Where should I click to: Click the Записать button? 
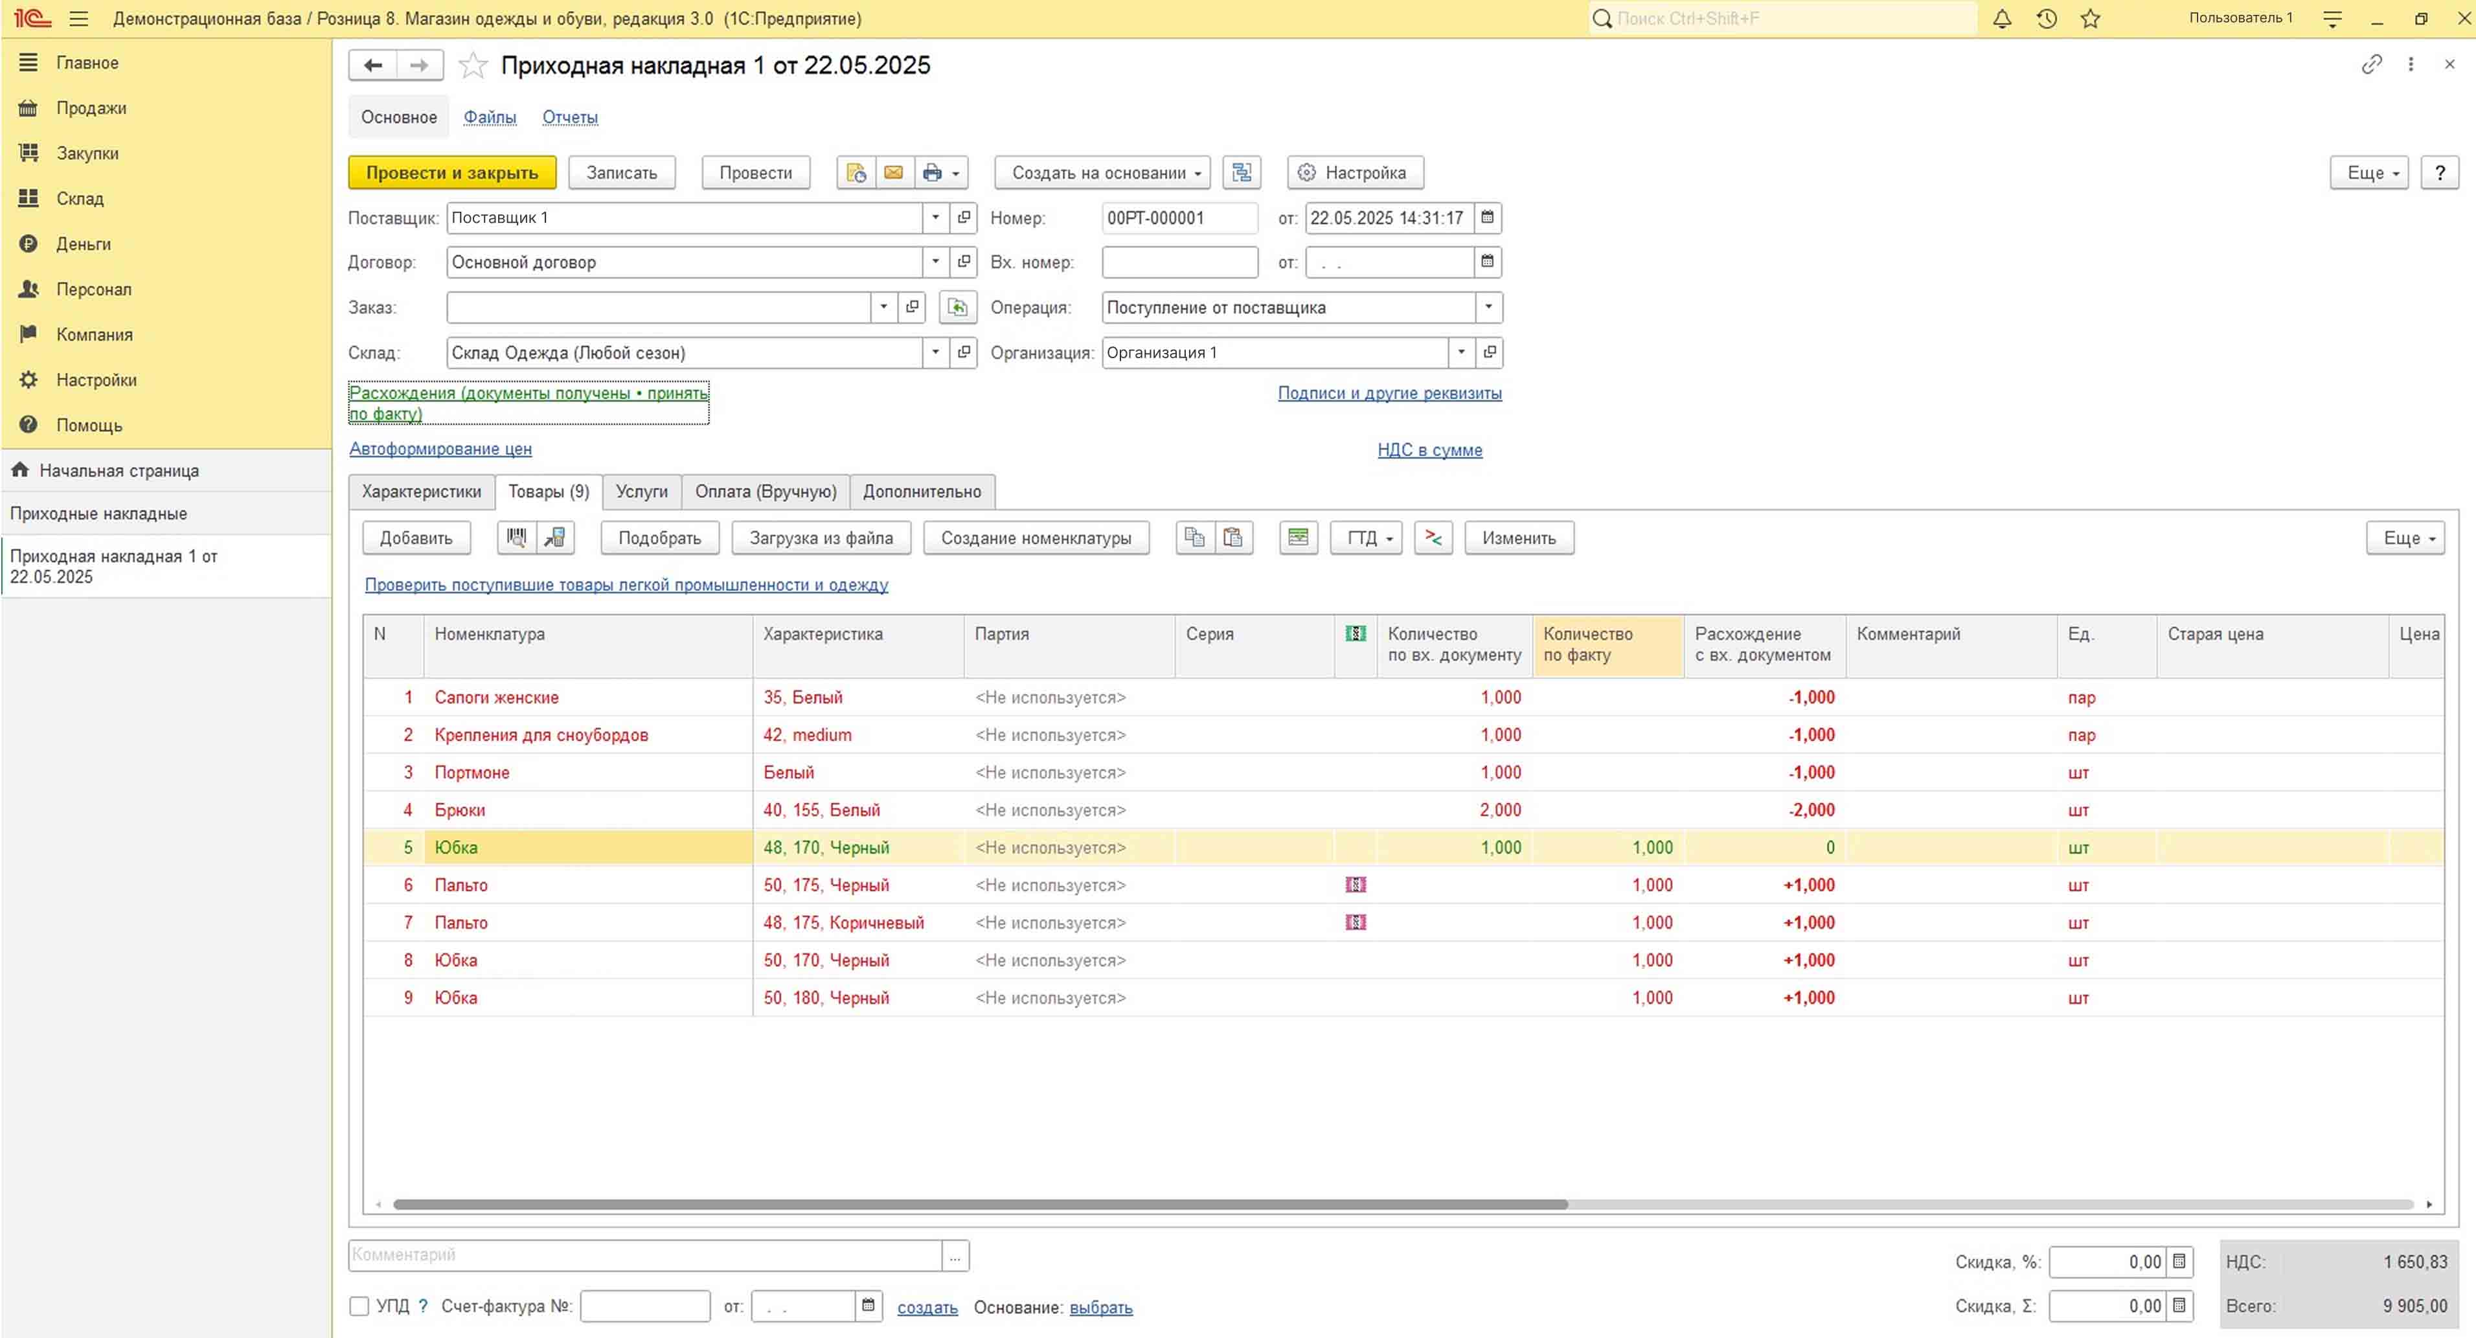[622, 173]
